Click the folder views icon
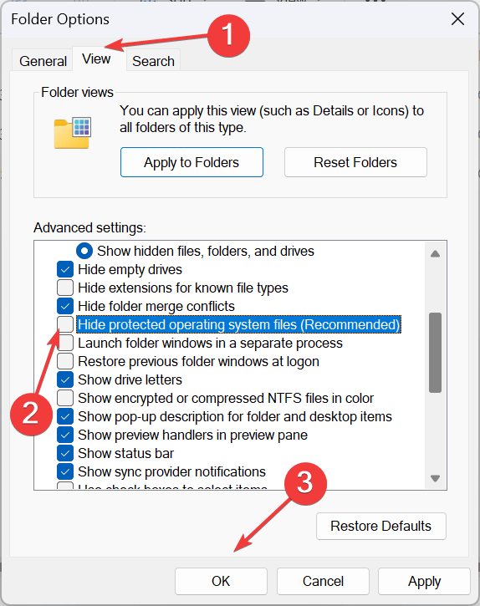The width and height of the screenshot is (480, 606). (73, 133)
